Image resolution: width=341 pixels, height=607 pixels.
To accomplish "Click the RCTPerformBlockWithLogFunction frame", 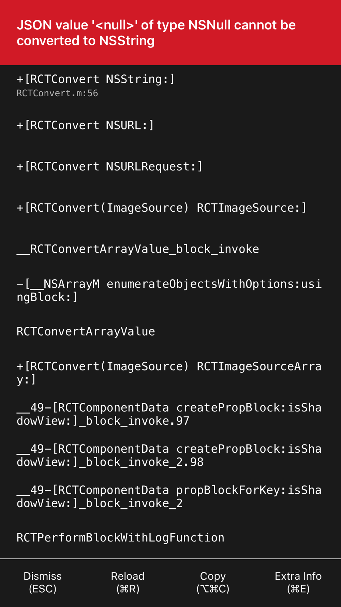I will (170, 538).
